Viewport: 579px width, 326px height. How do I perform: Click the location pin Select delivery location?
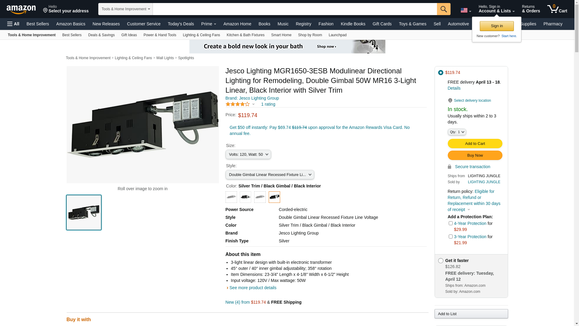point(450,101)
